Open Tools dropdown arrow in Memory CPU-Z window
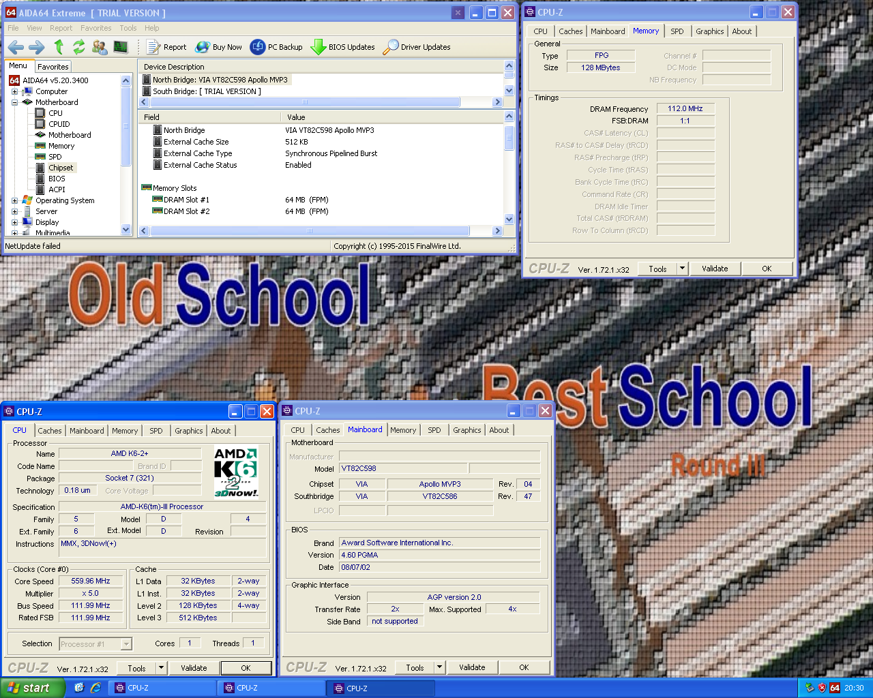This screenshot has height=698, width=873. click(682, 269)
